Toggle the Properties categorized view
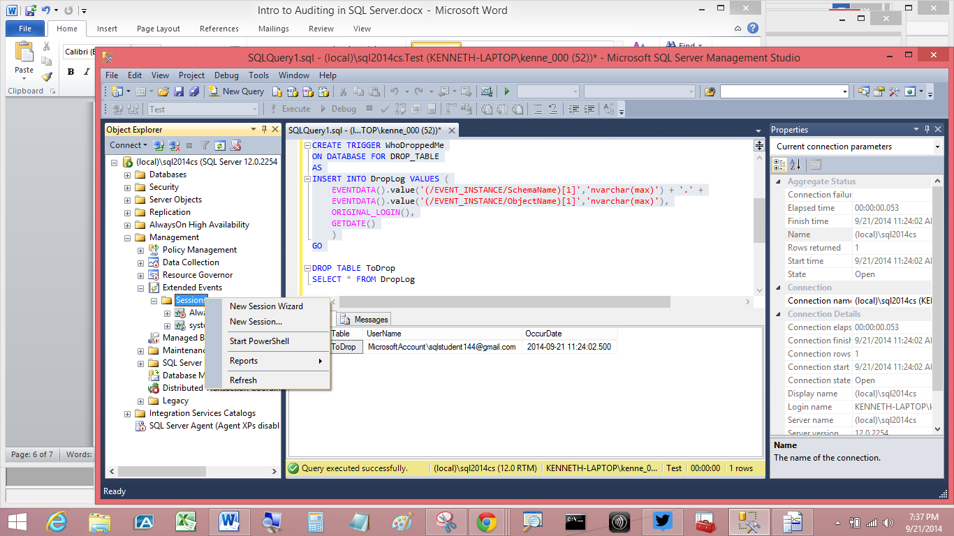 click(x=780, y=165)
